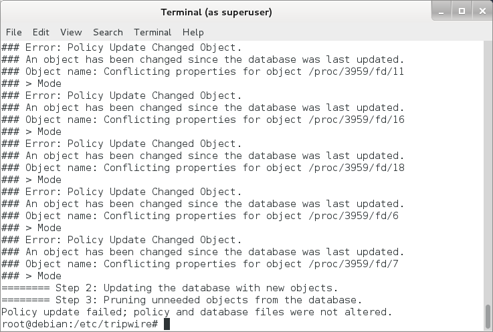The height and width of the screenshot is (332, 493).
Task: Minimize the Terminal window
Action: pyautogui.click(x=442, y=11)
